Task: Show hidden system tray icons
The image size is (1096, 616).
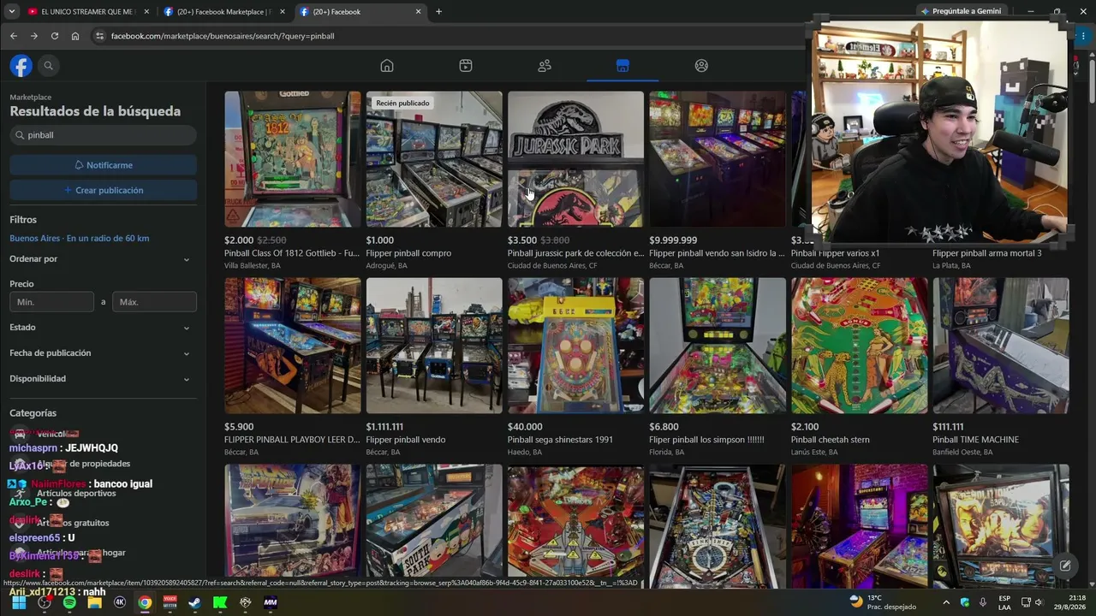Action: [946, 602]
